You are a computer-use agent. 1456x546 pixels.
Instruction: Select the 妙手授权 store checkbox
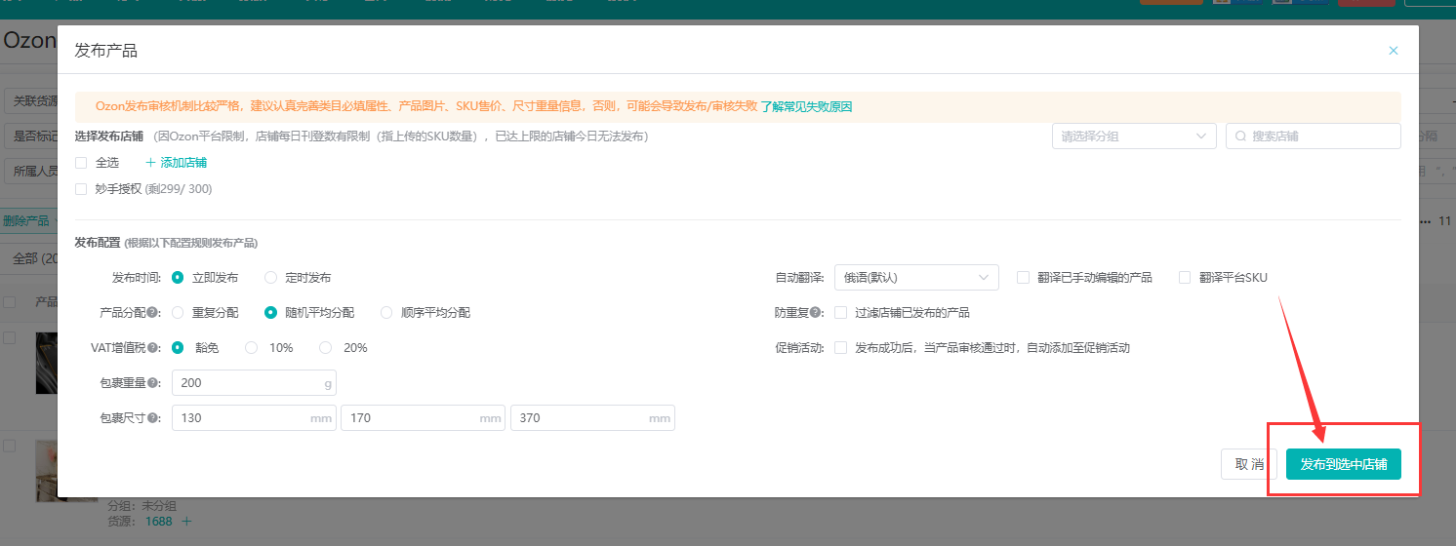click(81, 189)
